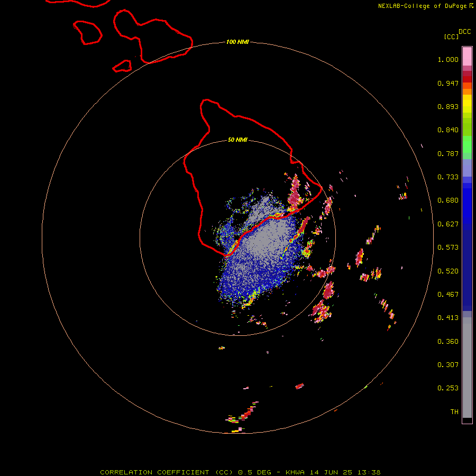
Task: Click the 0.307 color scale value
Action: coord(448,365)
